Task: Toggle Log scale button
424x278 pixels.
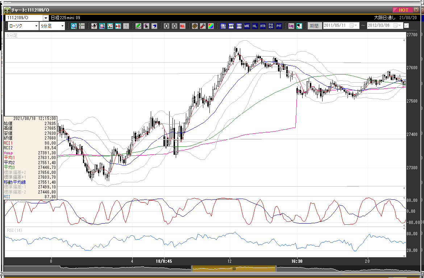Action: 291,26
